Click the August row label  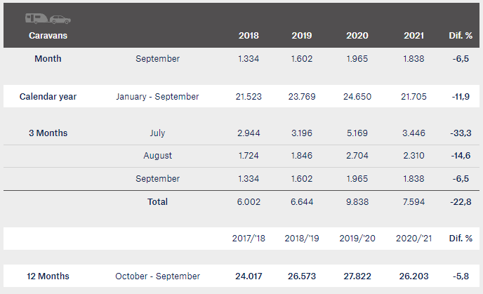tap(157, 156)
